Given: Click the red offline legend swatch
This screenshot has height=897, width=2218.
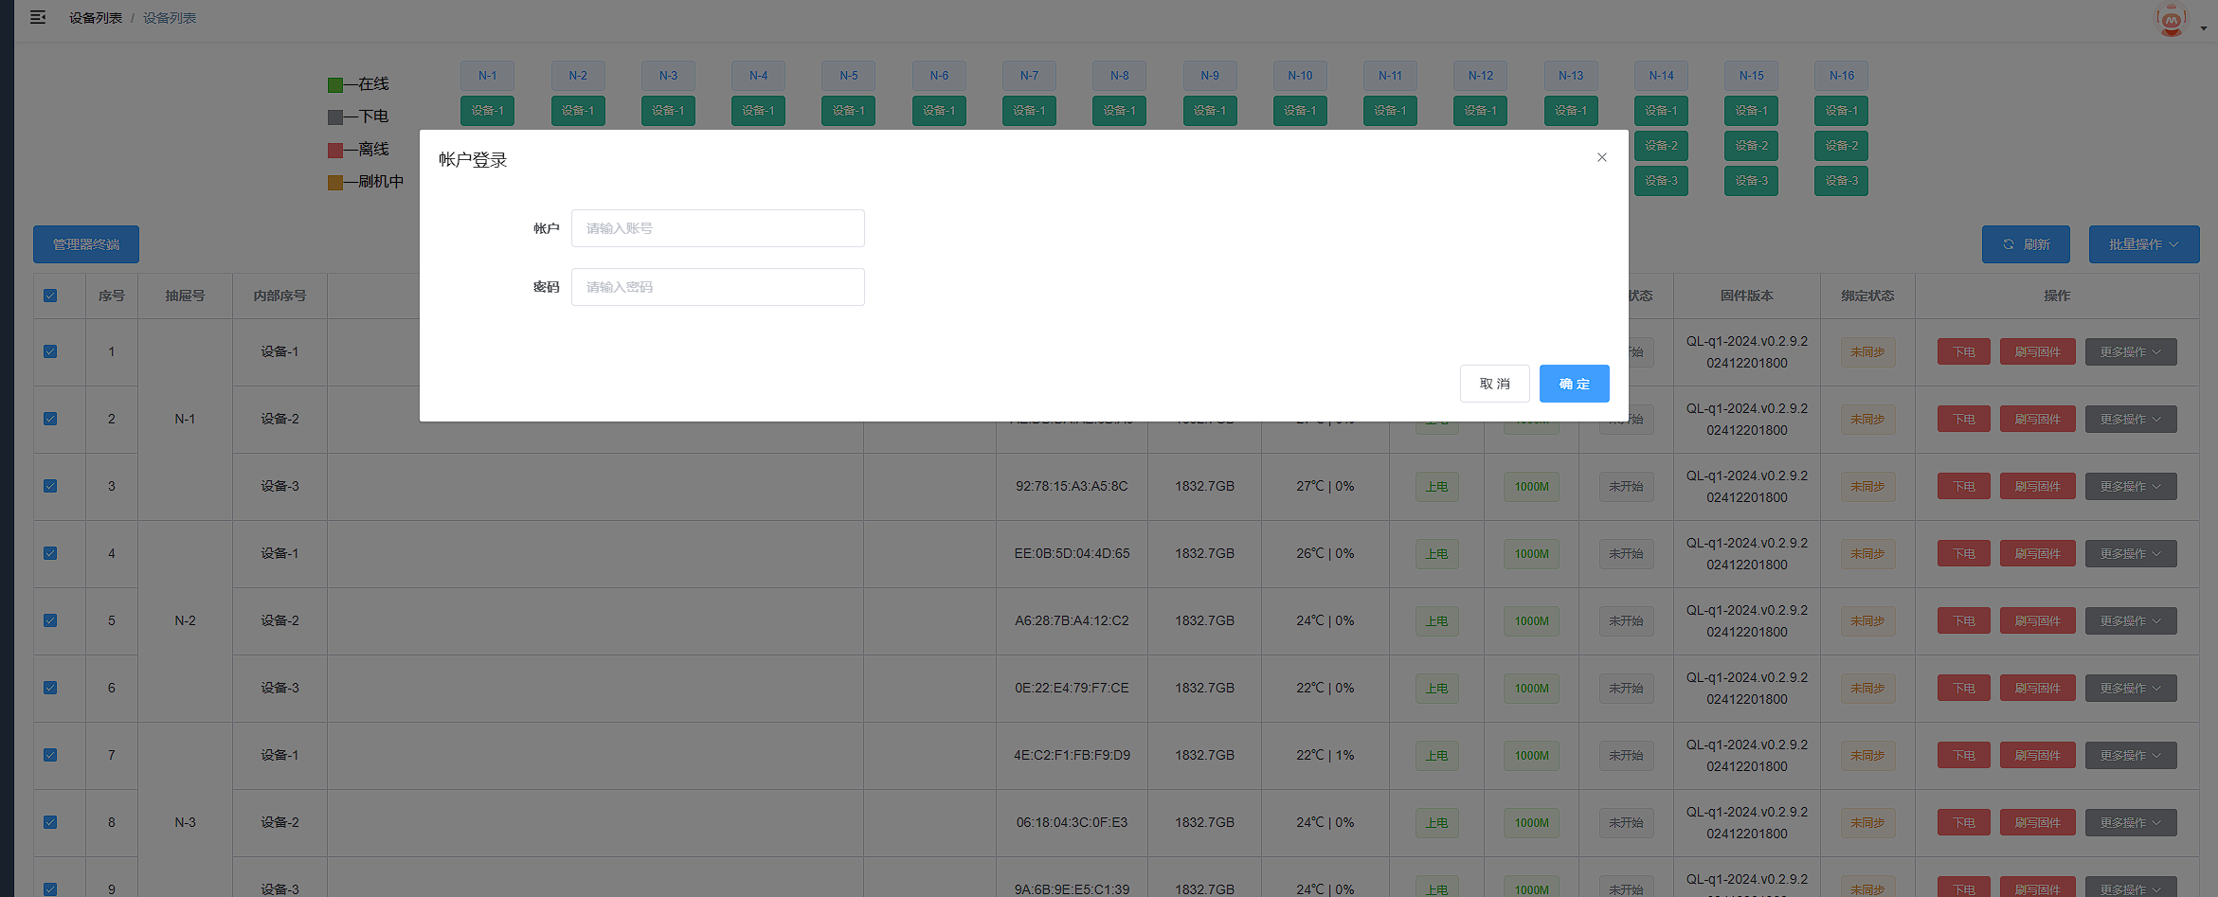Looking at the screenshot, I should [x=335, y=151].
